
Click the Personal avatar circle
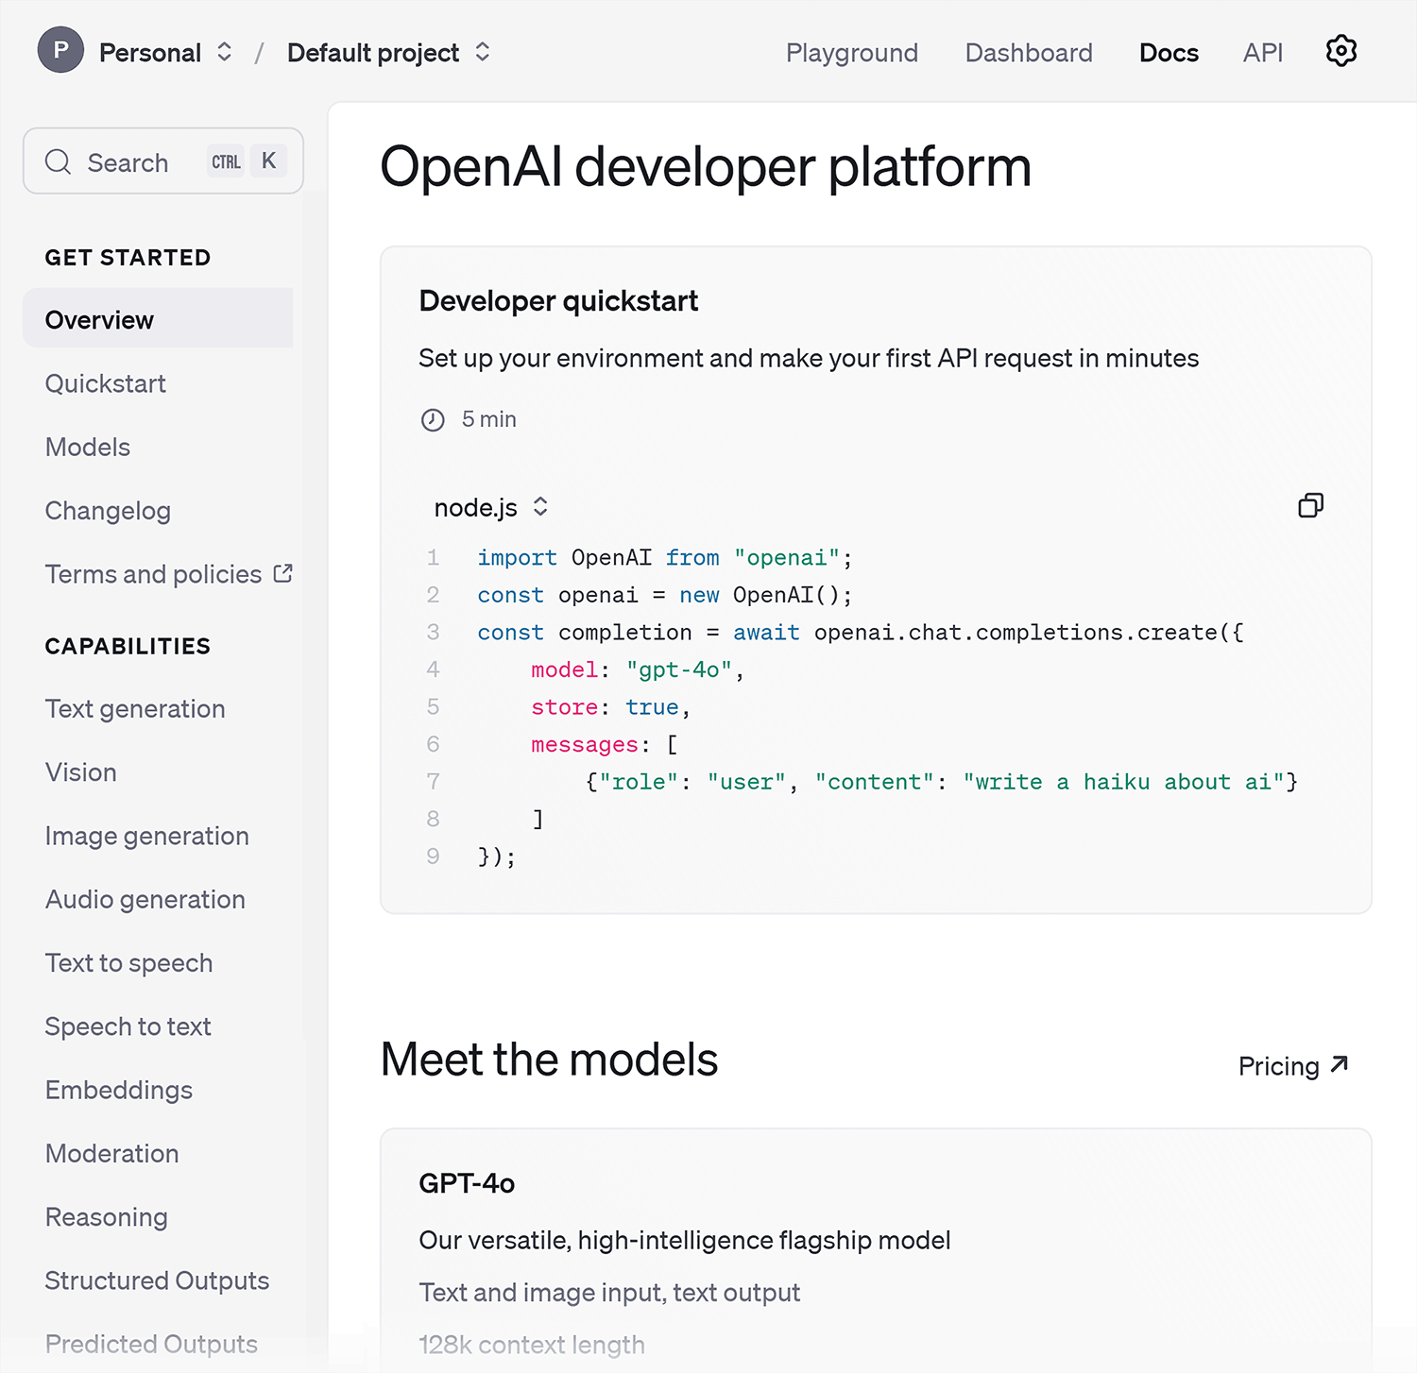(60, 50)
